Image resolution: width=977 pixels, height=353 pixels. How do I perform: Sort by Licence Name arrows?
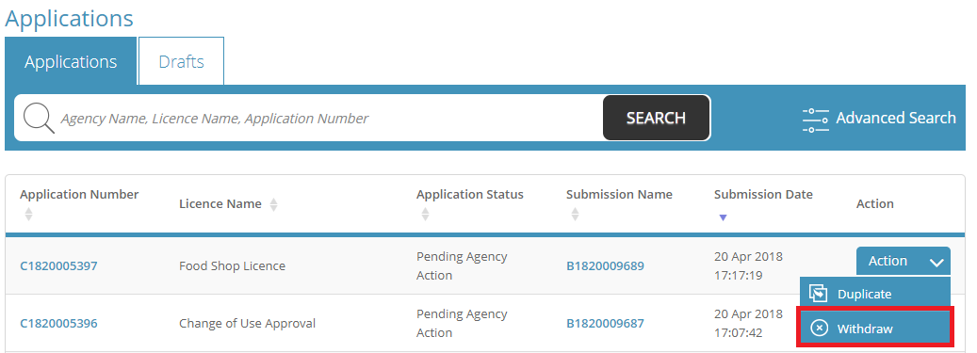273,204
